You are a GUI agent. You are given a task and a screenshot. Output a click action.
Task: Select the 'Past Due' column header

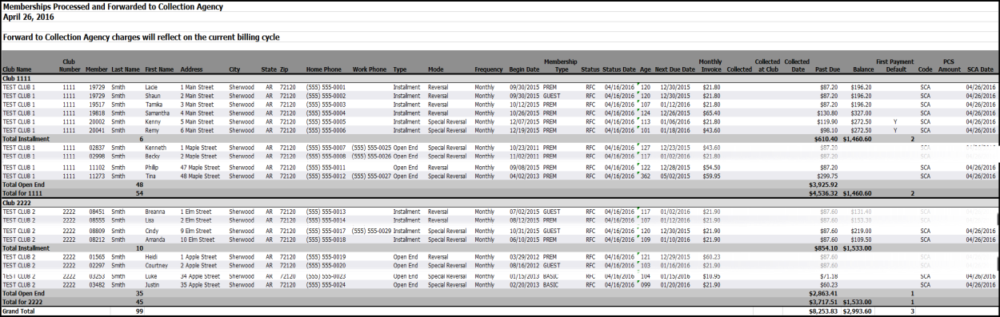click(826, 69)
